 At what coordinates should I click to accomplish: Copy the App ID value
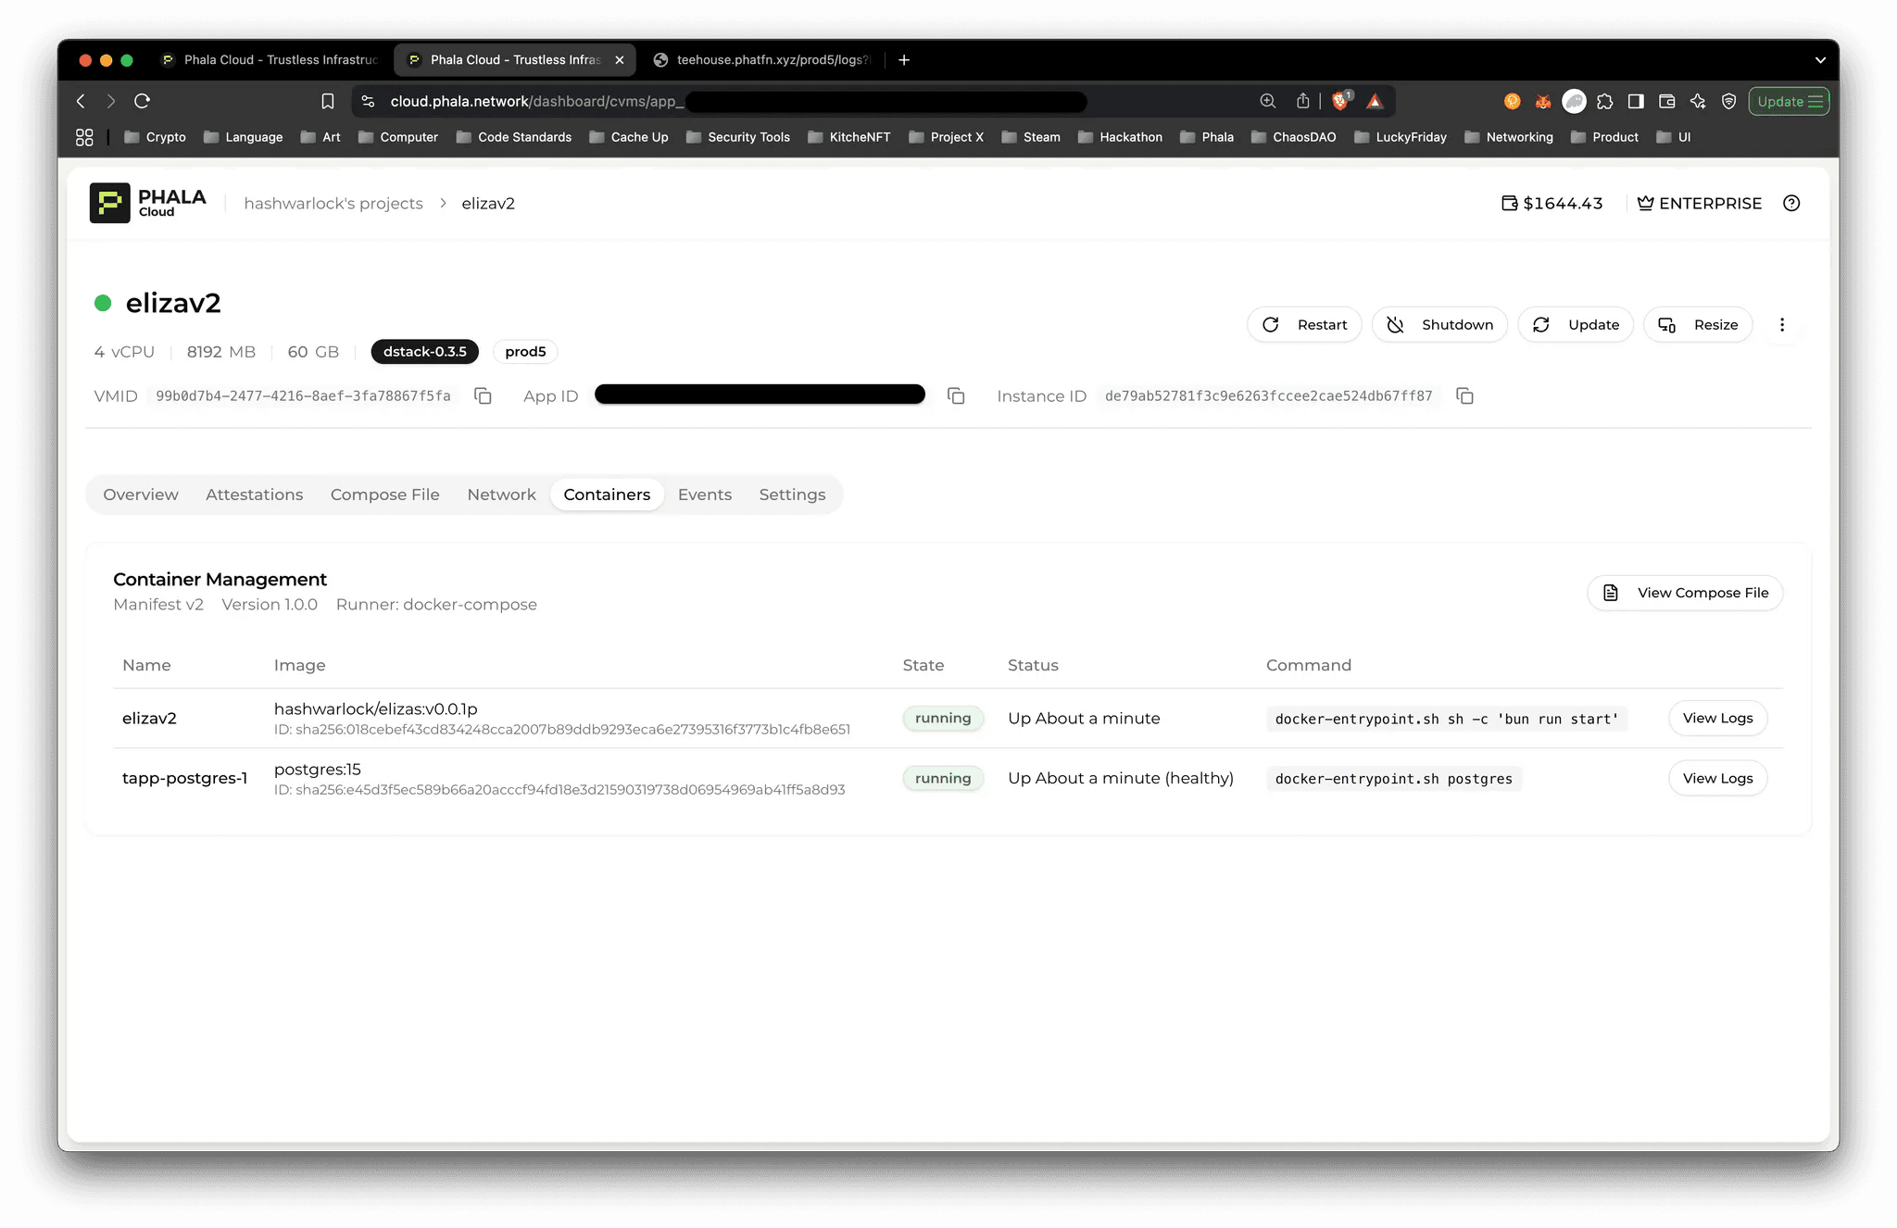click(x=956, y=396)
